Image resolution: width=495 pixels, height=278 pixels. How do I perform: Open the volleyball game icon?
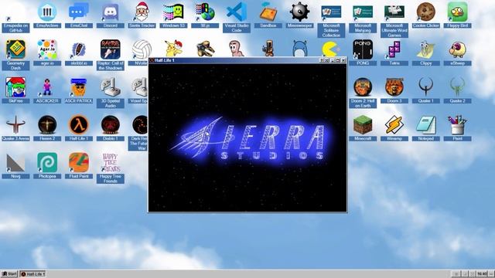(x=141, y=49)
